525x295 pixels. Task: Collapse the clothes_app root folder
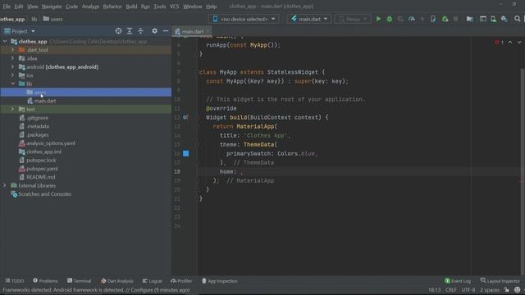pos(5,42)
